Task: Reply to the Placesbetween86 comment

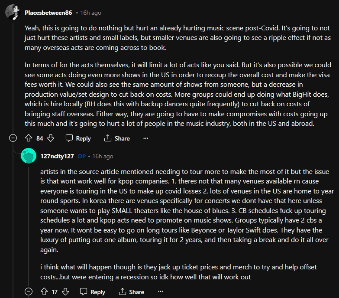Action: click(x=78, y=138)
